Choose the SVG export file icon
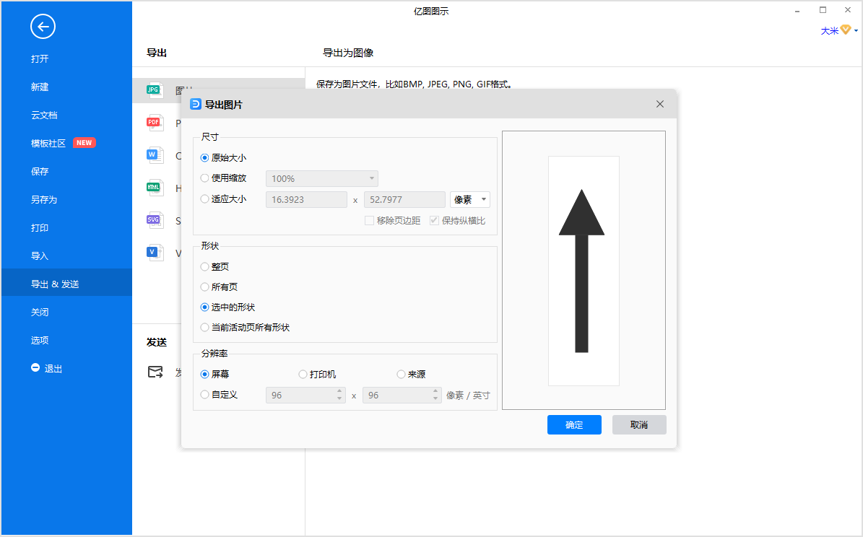Viewport: 863px width, 537px height. click(155, 220)
